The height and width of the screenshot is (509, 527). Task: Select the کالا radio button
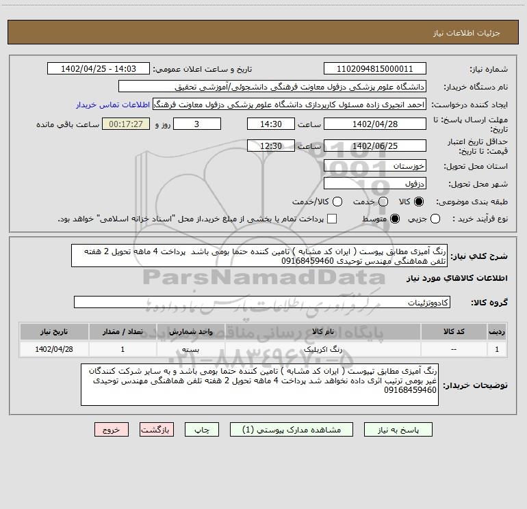point(419,202)
